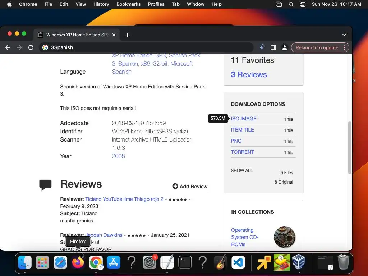Reload the page with the refresh icon
The width and height of the screenshot is (368, 276).
[31, 47]
